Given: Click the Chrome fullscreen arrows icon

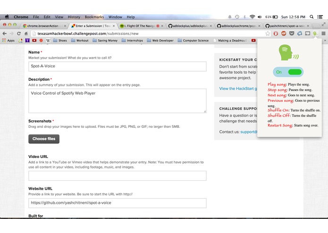Looking at the screenshot, I should [x=324, y=24].
